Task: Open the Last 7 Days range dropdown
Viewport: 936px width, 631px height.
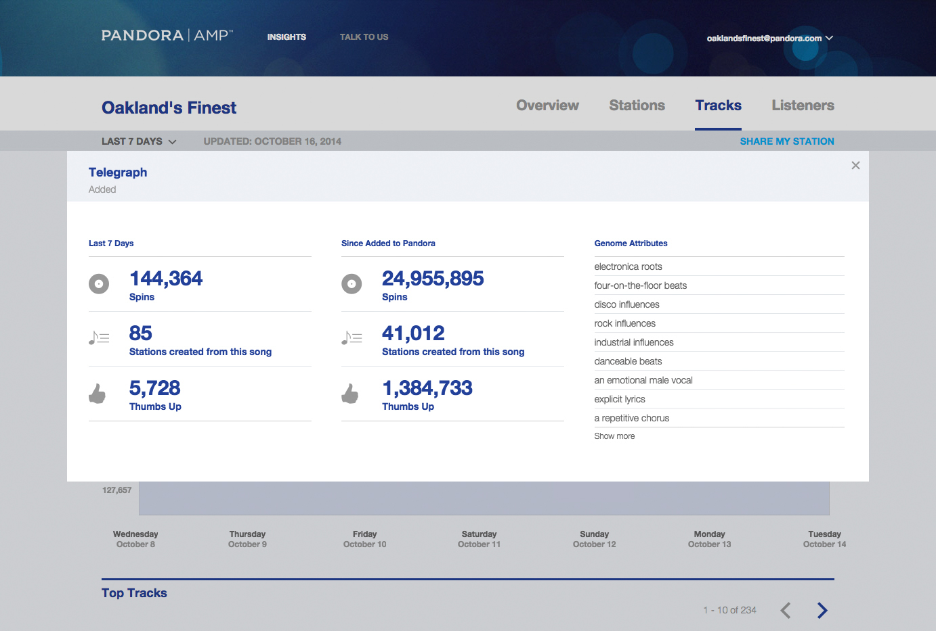Action: point(139,141)
